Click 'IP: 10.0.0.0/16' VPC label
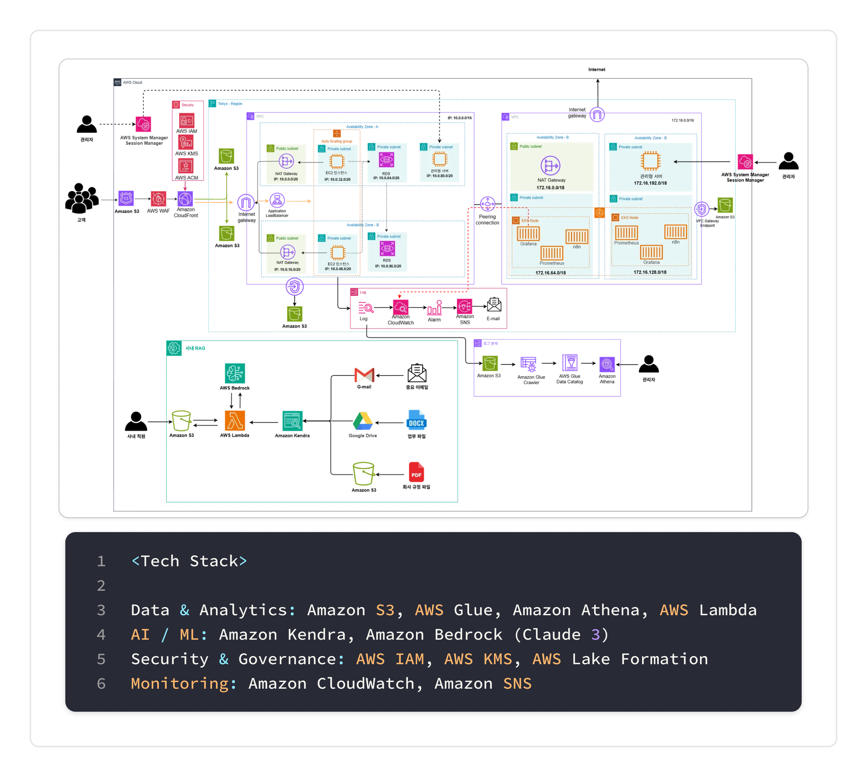This screenshot has height=777, width=867. pos(459,118)
